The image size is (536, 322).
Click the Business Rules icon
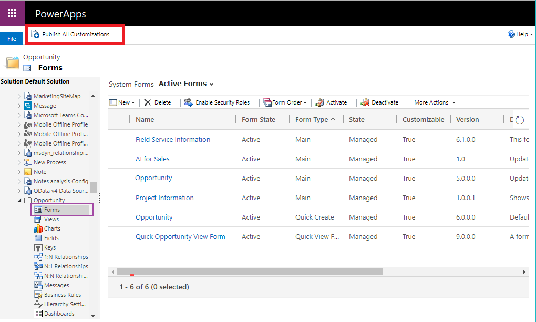pos(38,295)
